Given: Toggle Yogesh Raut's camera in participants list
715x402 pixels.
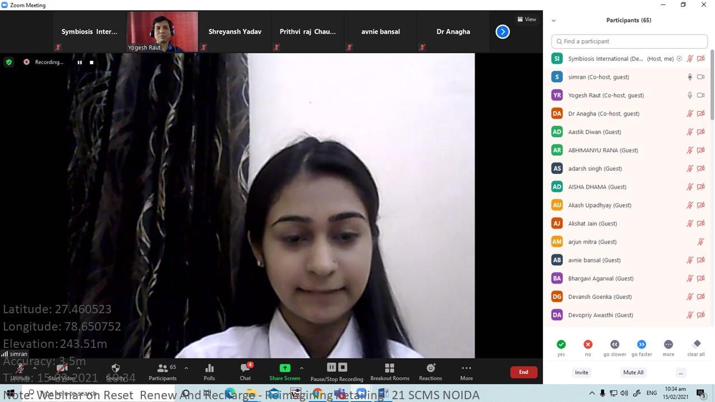Looking at the screenshot, I should click(x=700, y=95).
